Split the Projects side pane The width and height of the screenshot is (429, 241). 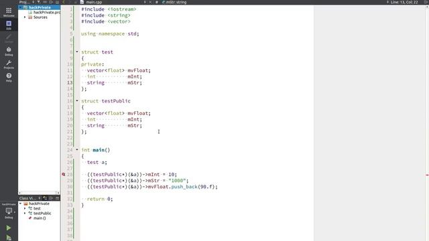[51, 2]
